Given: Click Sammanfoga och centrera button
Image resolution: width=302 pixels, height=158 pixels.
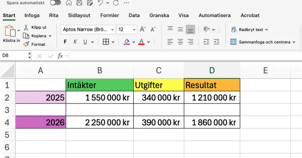Looking at the screenshot, I should click(260, 42).
